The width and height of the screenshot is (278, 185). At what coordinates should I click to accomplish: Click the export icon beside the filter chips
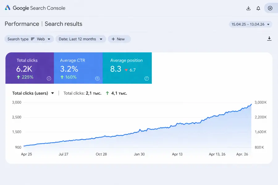click(269, 39)
